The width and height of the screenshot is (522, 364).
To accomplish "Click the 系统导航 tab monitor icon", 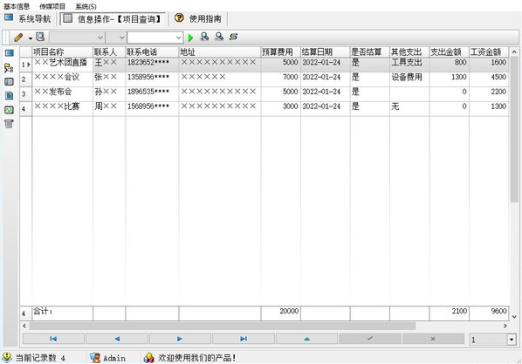I will (x=9, y=17).
